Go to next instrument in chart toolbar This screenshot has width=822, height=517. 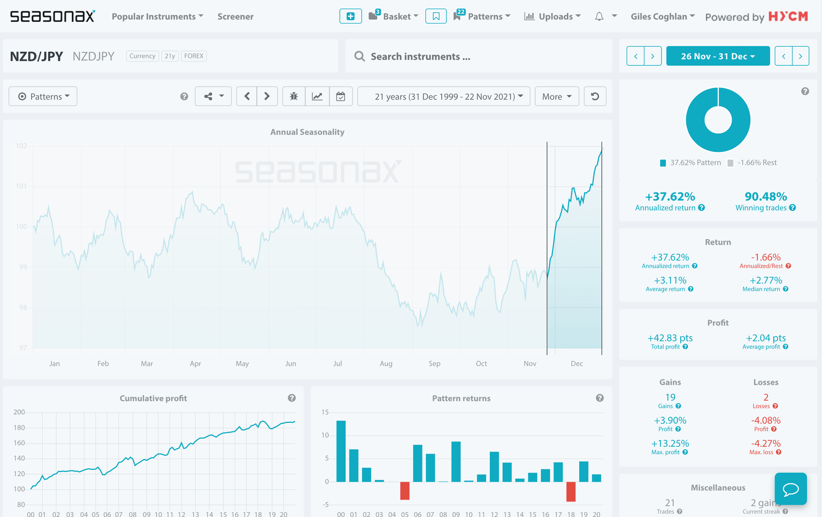point(267,96)
